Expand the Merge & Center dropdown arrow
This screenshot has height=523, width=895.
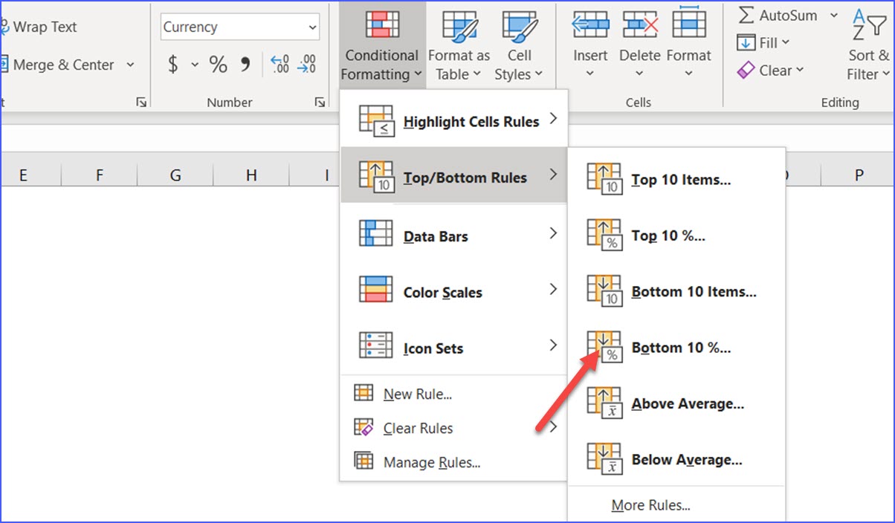tap(131, 65)
